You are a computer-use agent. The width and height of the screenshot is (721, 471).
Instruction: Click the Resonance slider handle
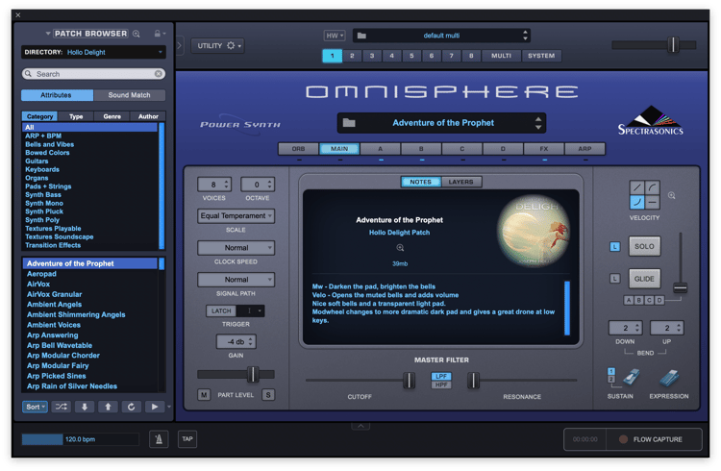click(x=473, y=381)
